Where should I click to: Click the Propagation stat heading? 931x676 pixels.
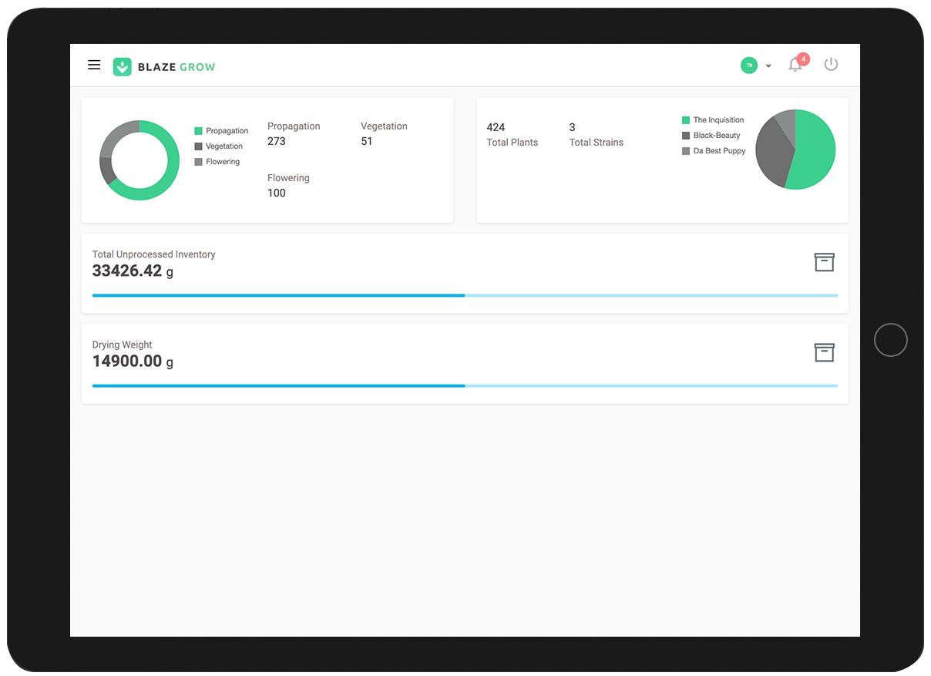(x=294, y=126)
